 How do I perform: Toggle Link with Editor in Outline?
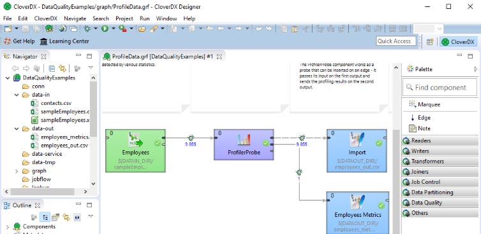66,217
